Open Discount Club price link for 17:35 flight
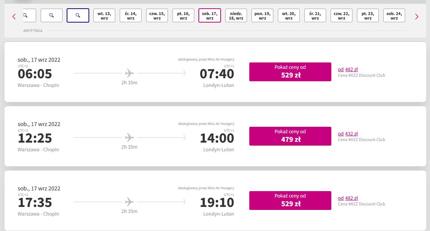Screen dimensions: 430x231 (348, 198)
